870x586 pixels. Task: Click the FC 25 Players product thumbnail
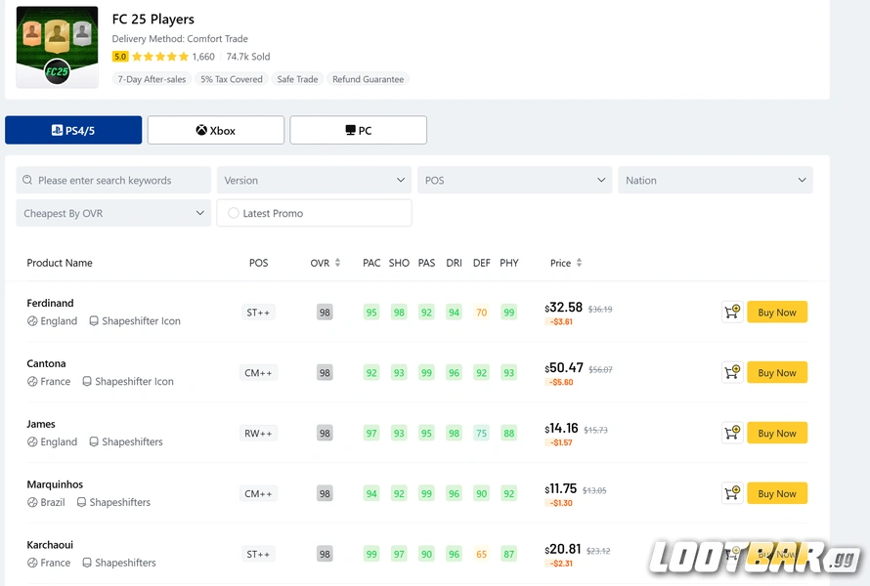tap(57, 47)
